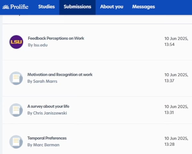Click the 13:37 submission timestamp

(x=170, y=81)
